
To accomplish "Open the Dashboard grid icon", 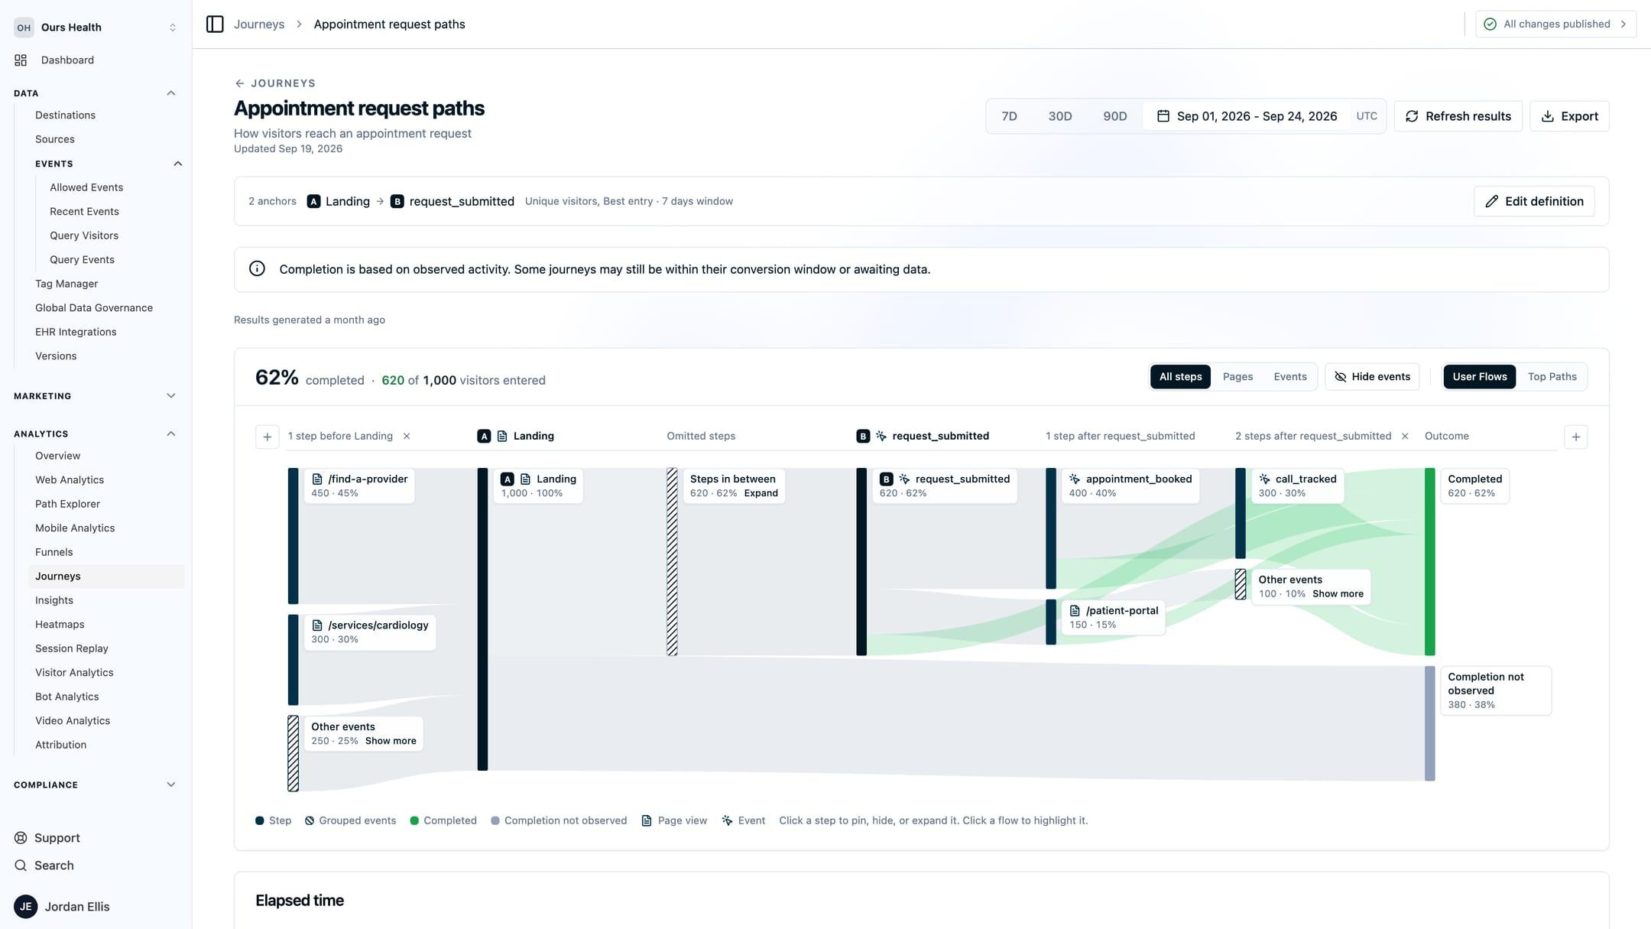I will pos(21,60).
